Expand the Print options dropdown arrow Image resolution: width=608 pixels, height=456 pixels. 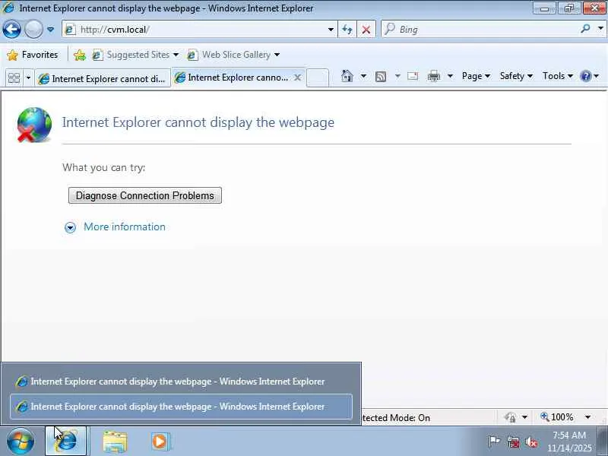tap(450, 76)
